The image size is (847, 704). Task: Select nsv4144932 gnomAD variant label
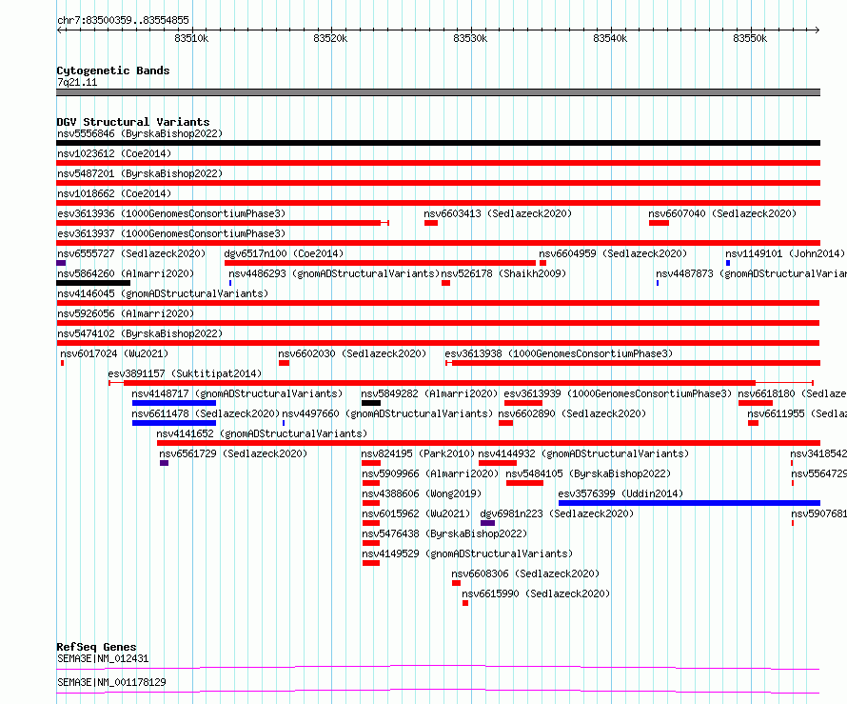pyautogui.click(x=584, y=453)
